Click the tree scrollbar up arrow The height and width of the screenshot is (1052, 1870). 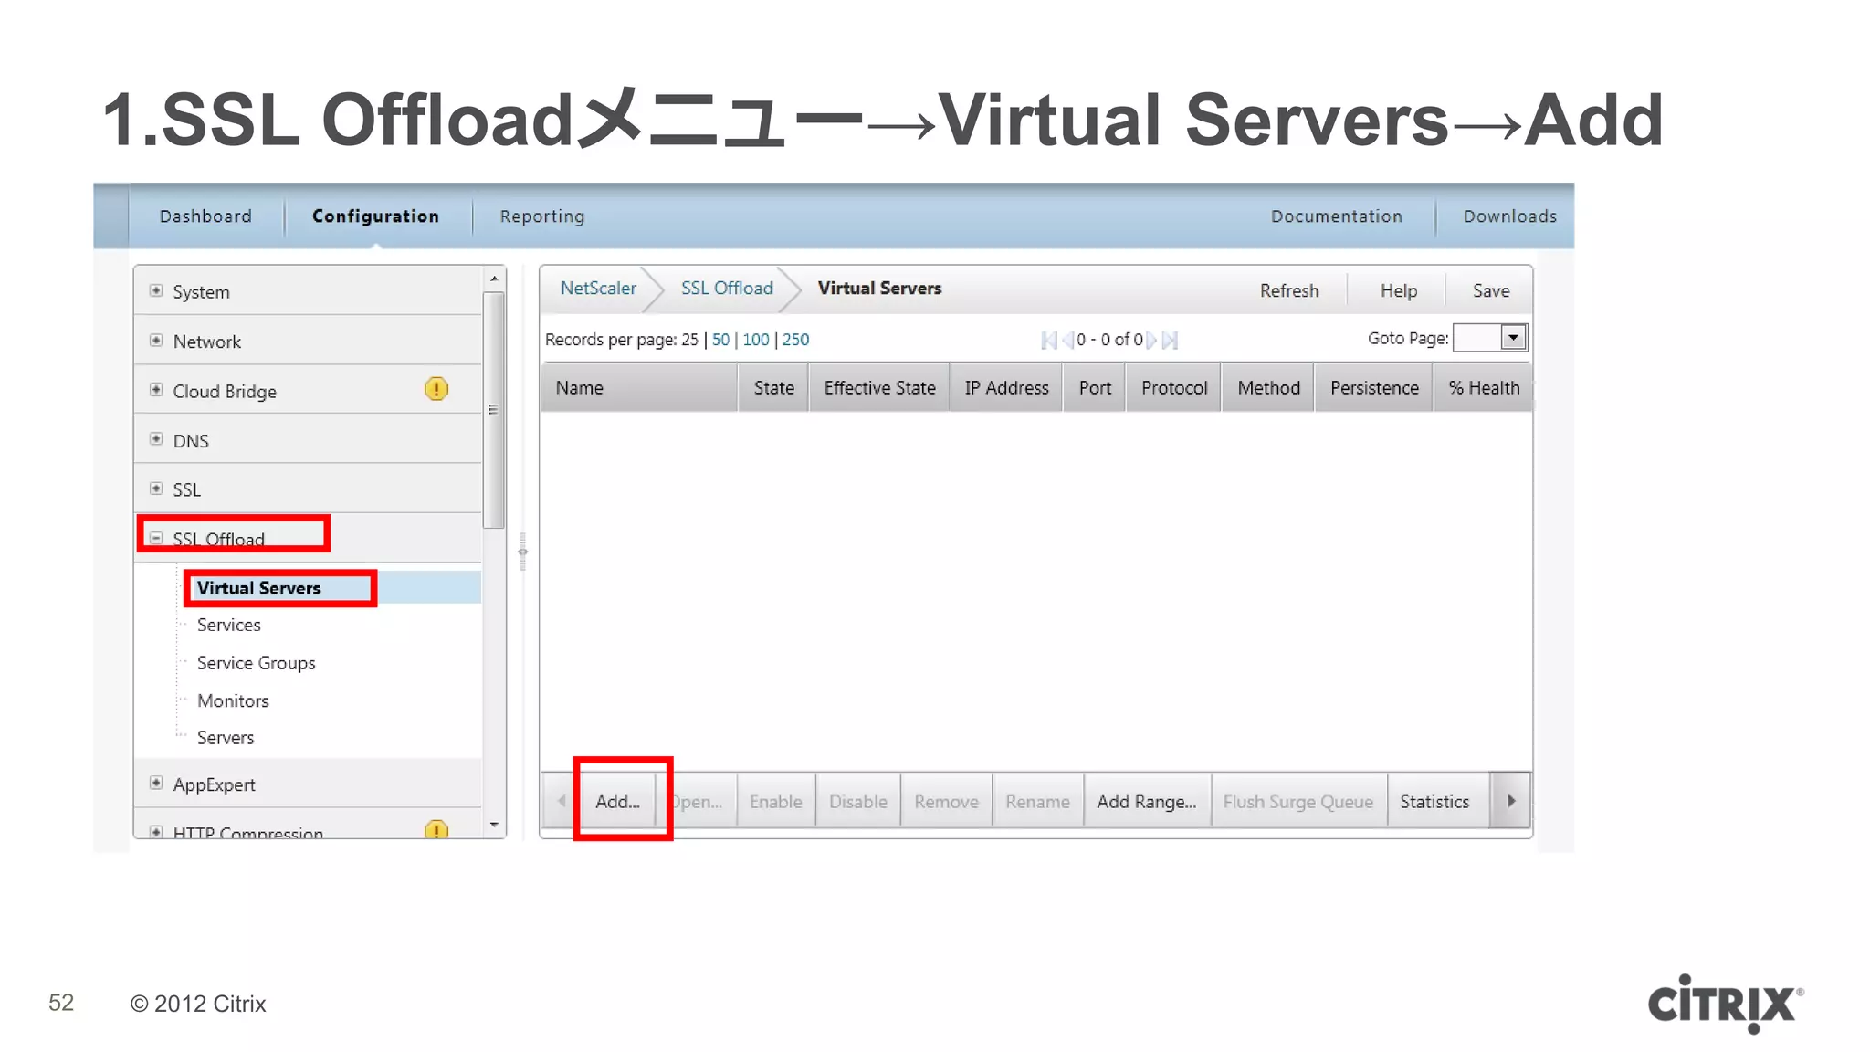[494, 279]
